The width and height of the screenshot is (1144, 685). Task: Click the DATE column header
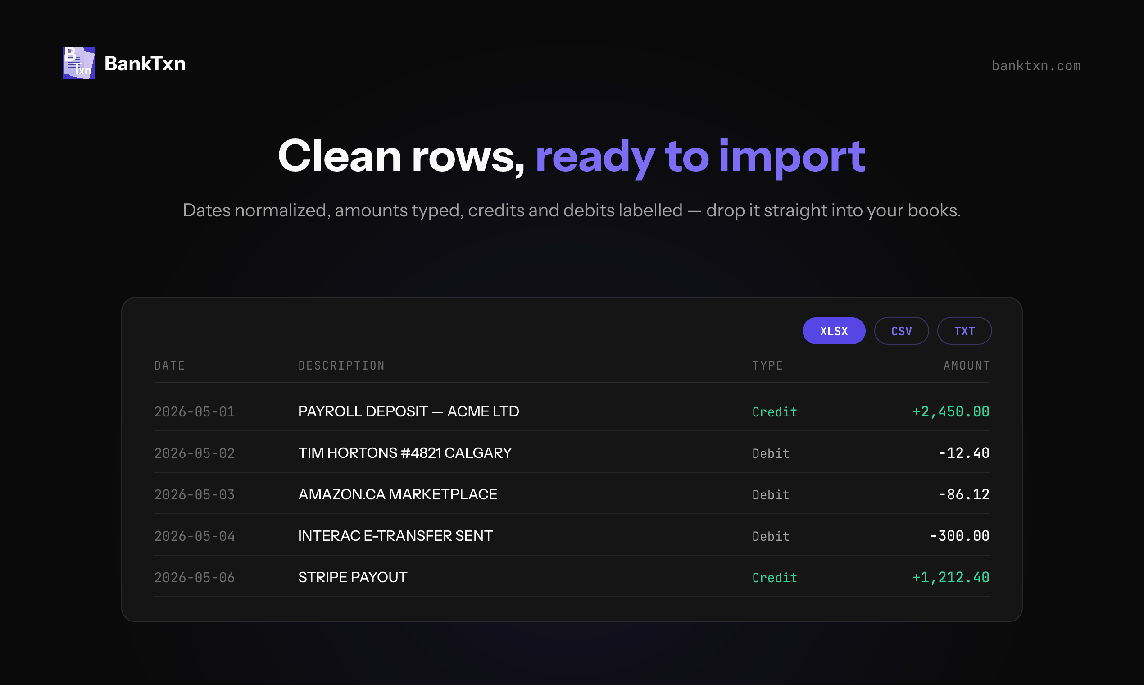(170, 365)
